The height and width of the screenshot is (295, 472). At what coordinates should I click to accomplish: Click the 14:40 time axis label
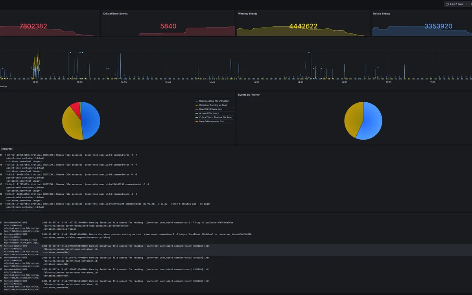coord(168,82)
